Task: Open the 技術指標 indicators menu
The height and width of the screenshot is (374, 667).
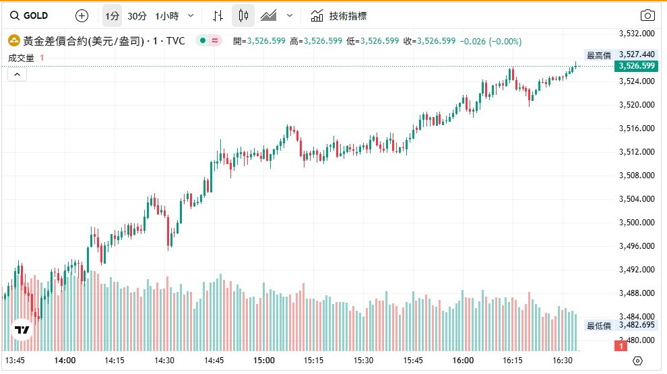Action: (339, 15)
